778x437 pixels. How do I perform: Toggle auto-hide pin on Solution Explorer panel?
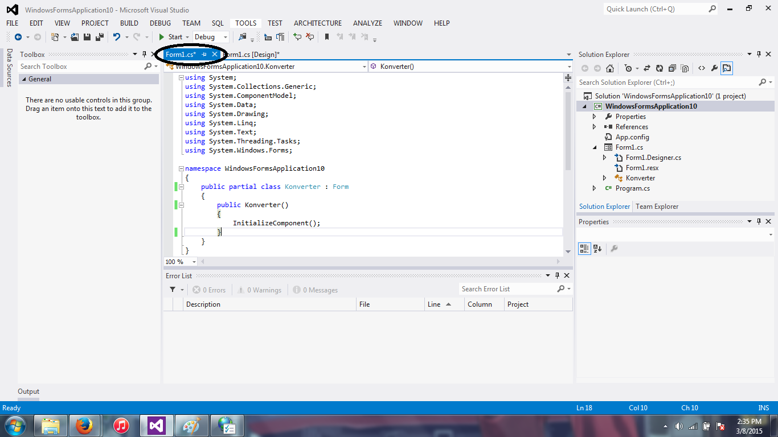pos(759,55)
